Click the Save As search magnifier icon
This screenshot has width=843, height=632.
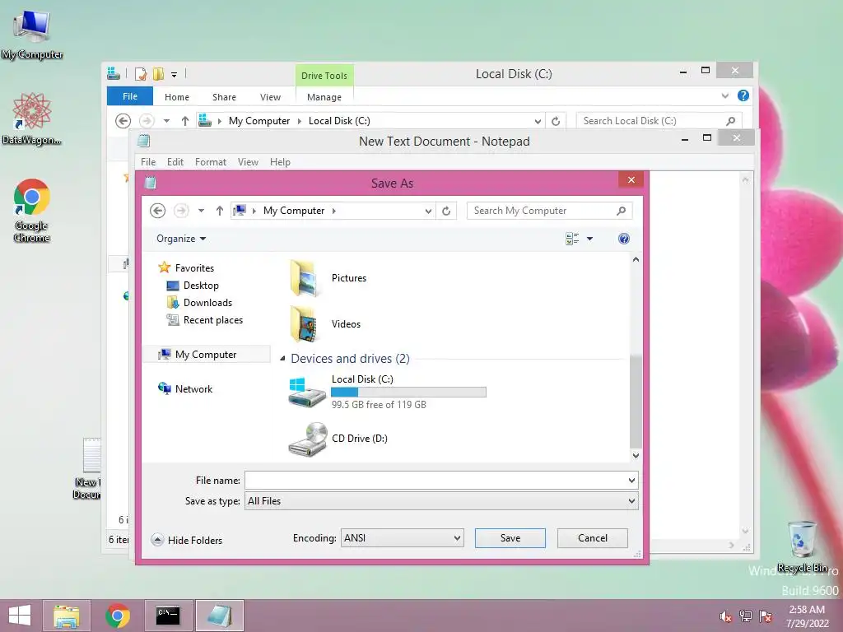(621, 211)
